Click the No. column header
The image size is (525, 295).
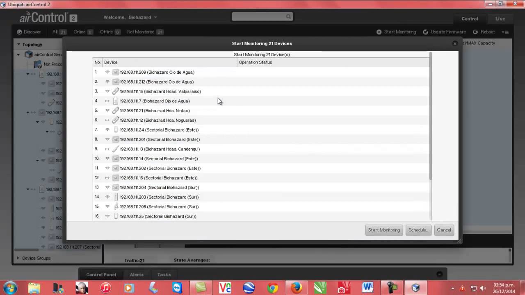pos(98,62)
